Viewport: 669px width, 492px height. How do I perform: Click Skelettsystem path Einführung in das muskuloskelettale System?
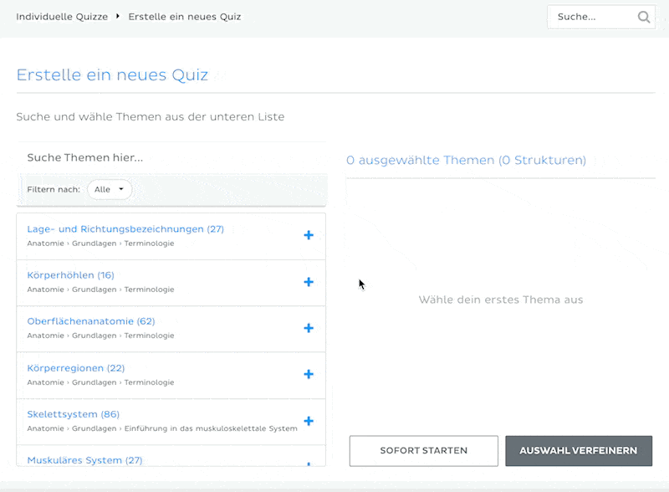tap(211, 428)
